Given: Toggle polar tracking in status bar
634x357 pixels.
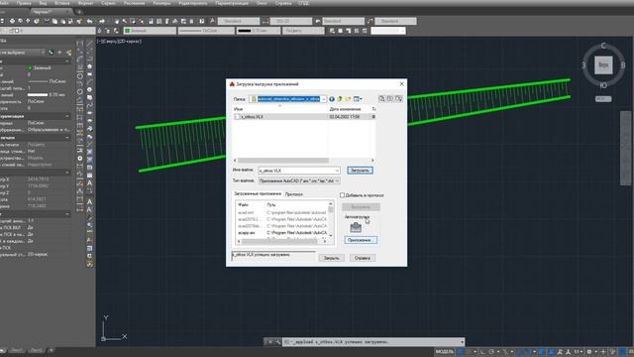Looking at the screenshot, I should [491, 352].
